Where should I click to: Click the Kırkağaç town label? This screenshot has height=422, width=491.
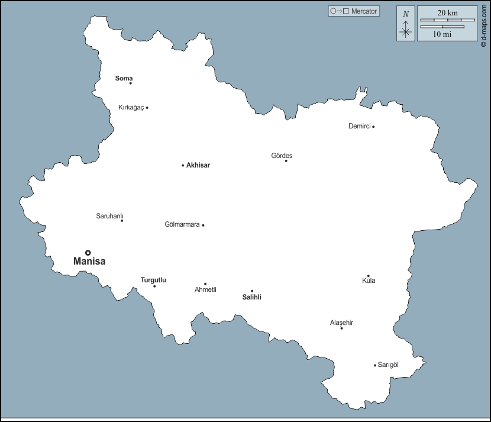click(x=131, y=107)
